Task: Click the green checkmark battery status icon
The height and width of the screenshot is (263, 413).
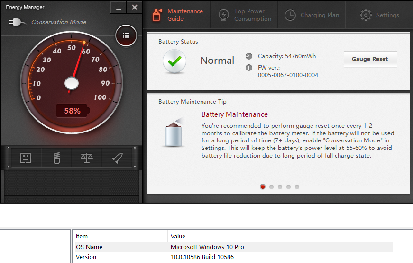Action: pos(174,61)
